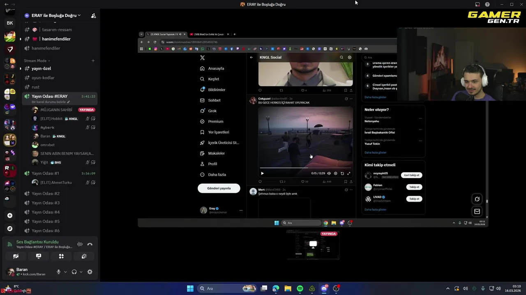Open Spotify from the Windows taskbar
The width and height of the screenshot is (526, 295).
click(x=300, y=288)
